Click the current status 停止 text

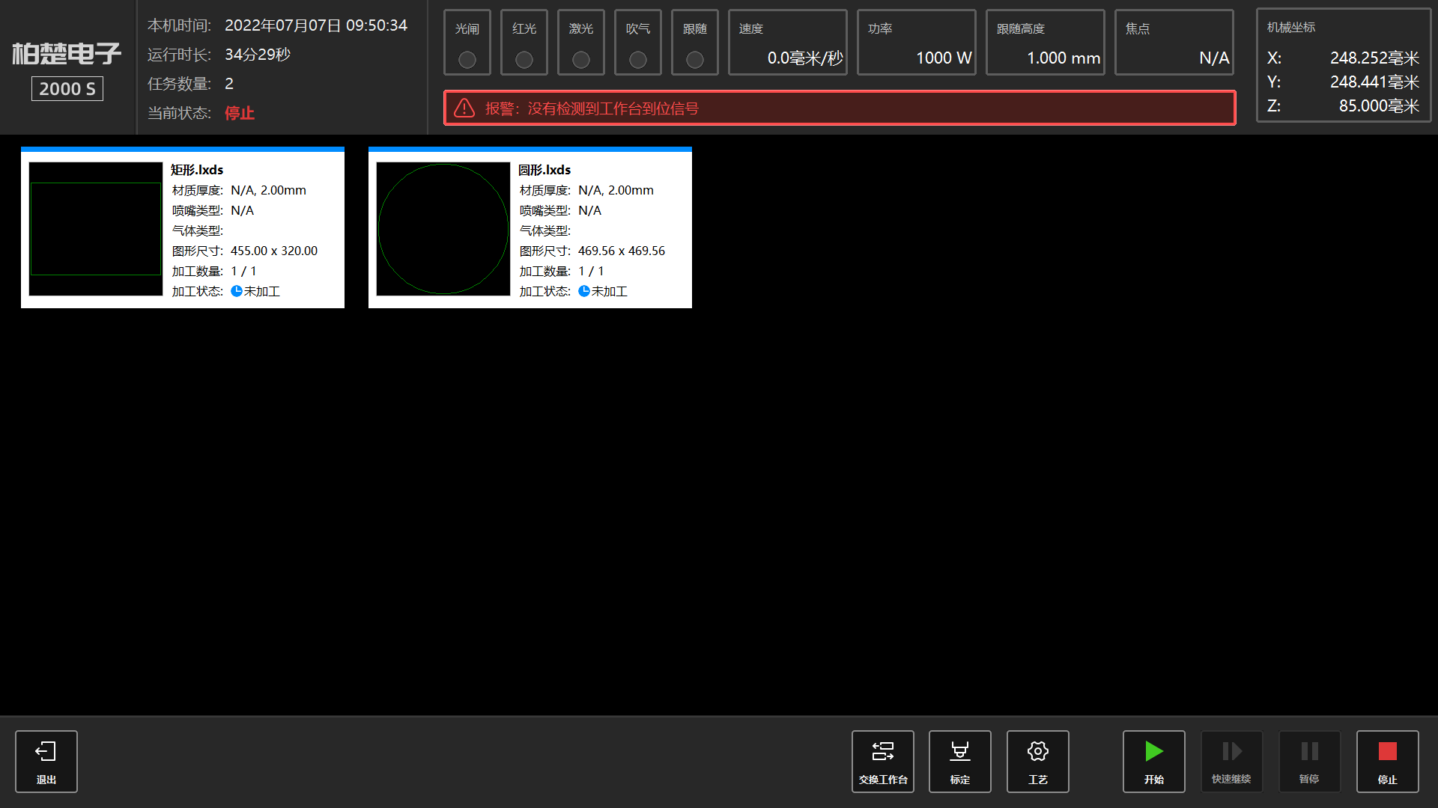(x=240, y=113)
